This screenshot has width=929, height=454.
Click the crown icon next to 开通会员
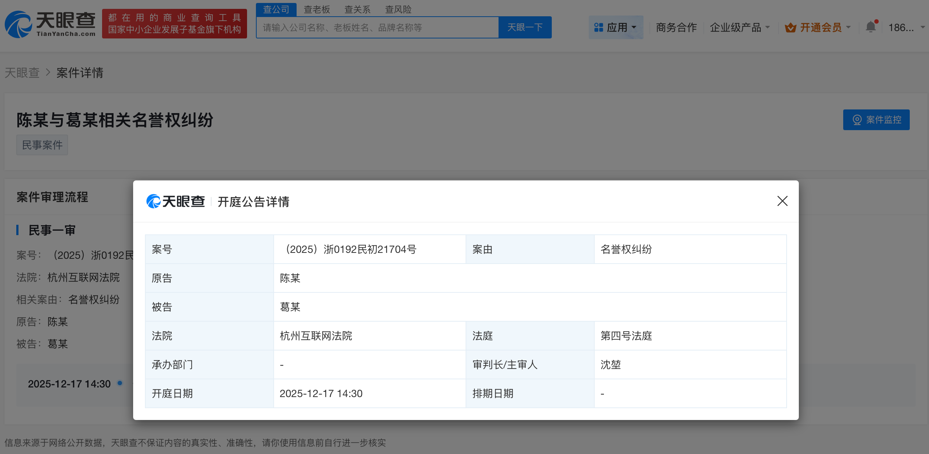tap(790, 27)
